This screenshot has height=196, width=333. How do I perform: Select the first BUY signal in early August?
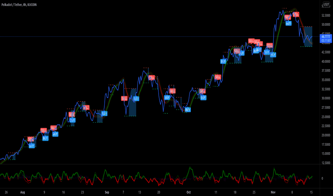click(x=32, y=146)
